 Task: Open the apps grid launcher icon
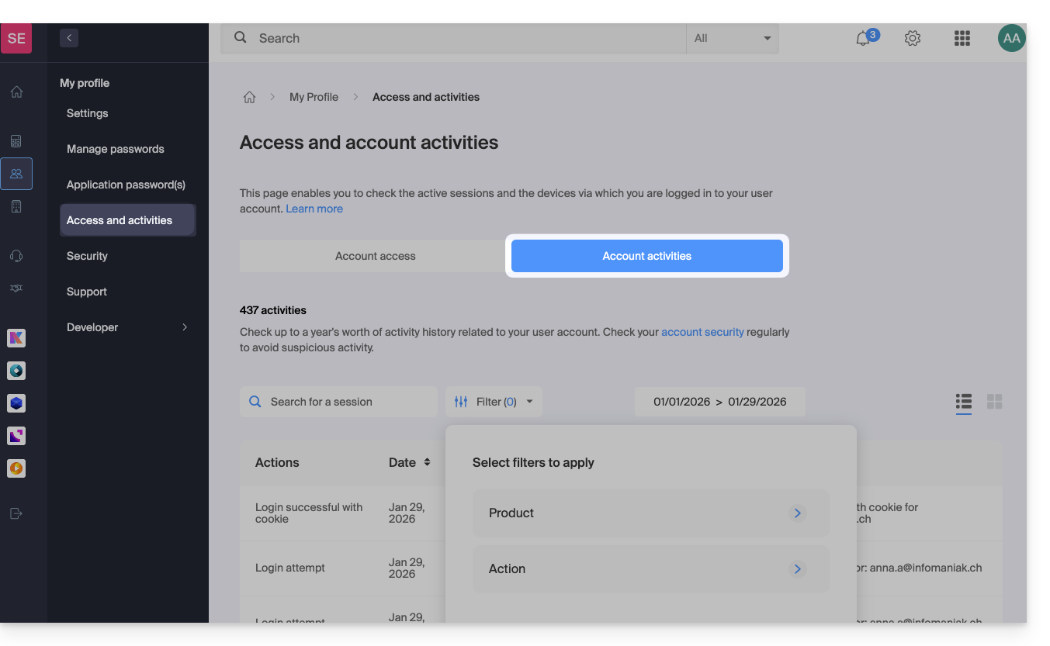962,39
